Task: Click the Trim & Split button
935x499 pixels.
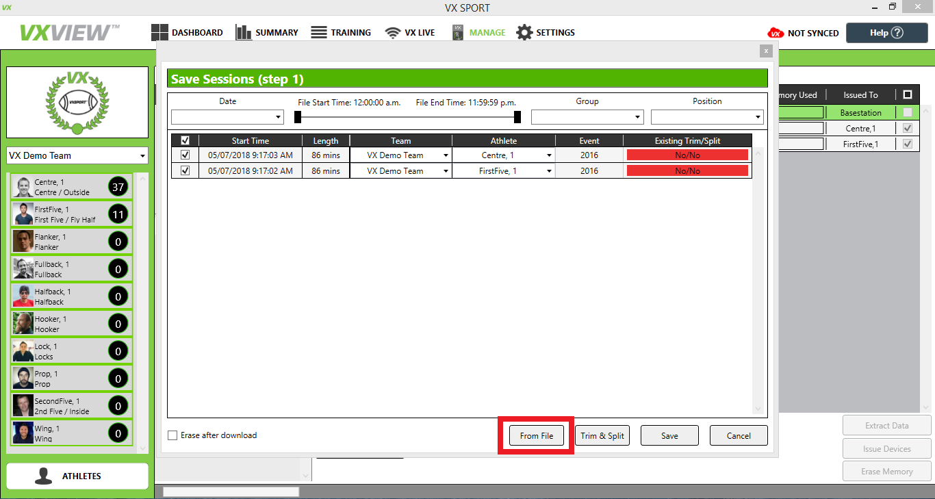Action: (602, 435)
